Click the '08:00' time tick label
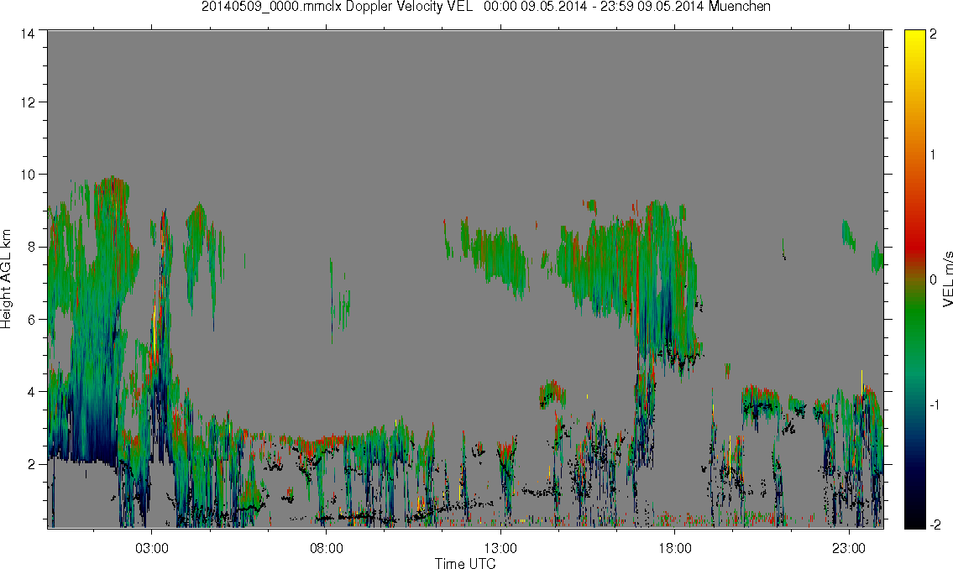Screen dimensions: 953x569 (327, 548)
